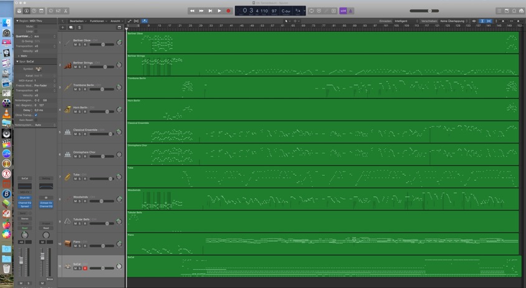Adjust the Horn Berlin volume fader
526x288 pixels.
(x=102, y=112)
